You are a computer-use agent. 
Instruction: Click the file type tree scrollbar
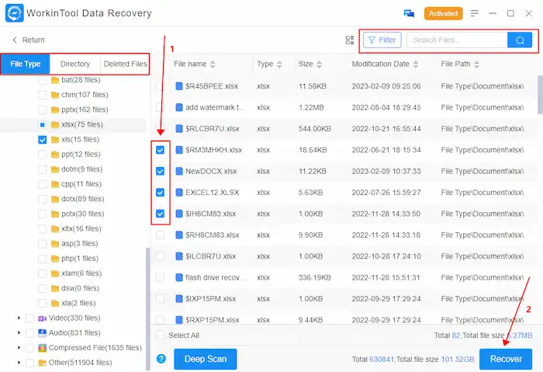[148, 309]
